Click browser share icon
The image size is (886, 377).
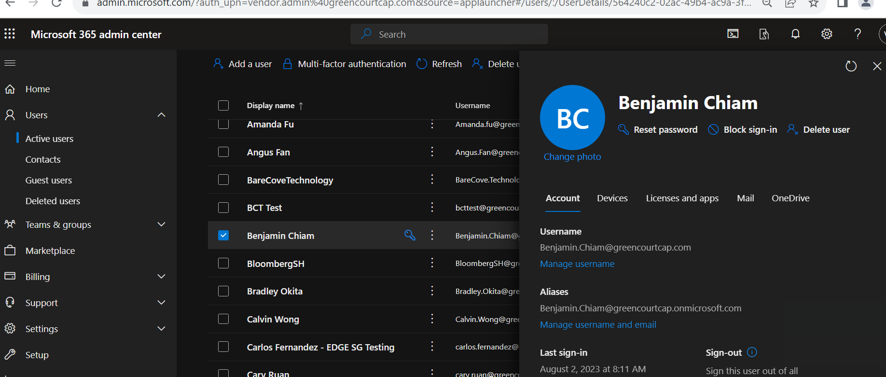click(790, 3)
